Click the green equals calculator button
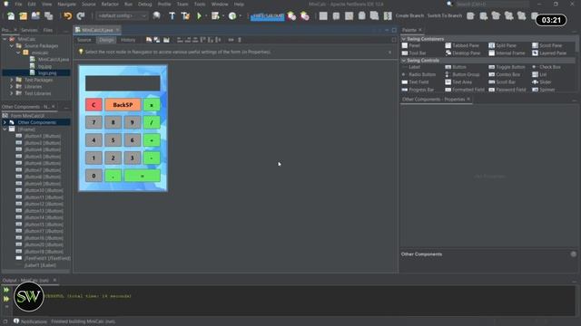581x326 pixels. click(x=143, y=176)
